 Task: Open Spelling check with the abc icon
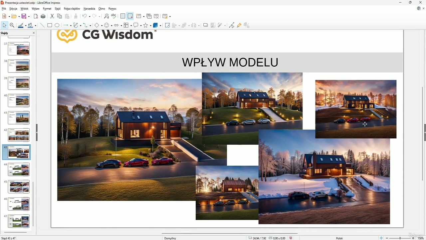(113, 16)
